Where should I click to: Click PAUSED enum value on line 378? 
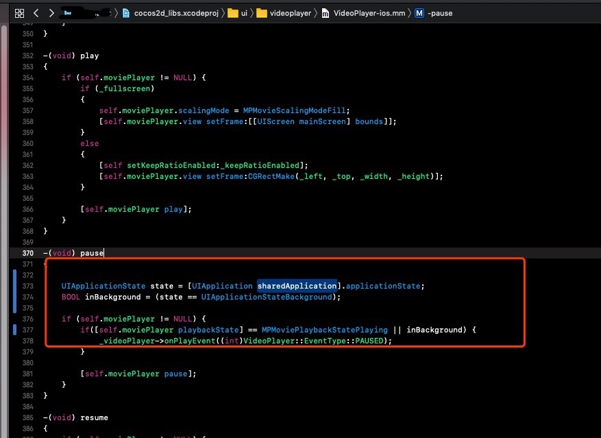[x=369, y=341]
